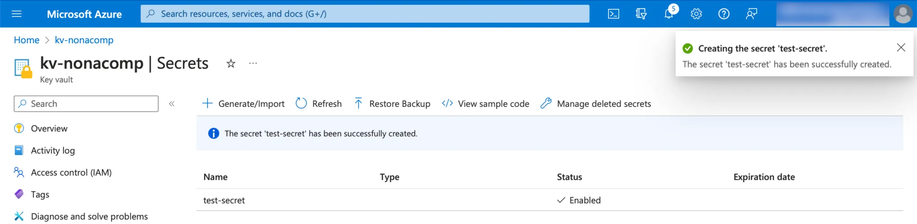Viewport: 917px width, 224px height.
Task: Collapse the left sidebar menu
Action: (x=171, y=104)
